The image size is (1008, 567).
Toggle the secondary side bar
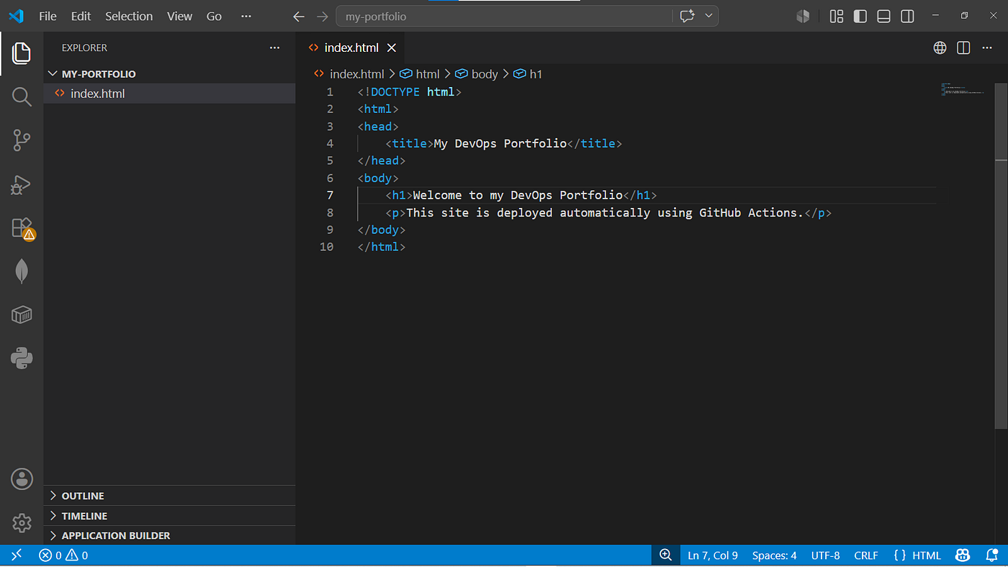point(907,16)
